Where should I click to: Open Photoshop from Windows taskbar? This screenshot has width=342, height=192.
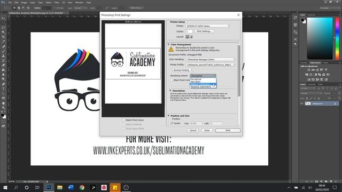point(49,187)
